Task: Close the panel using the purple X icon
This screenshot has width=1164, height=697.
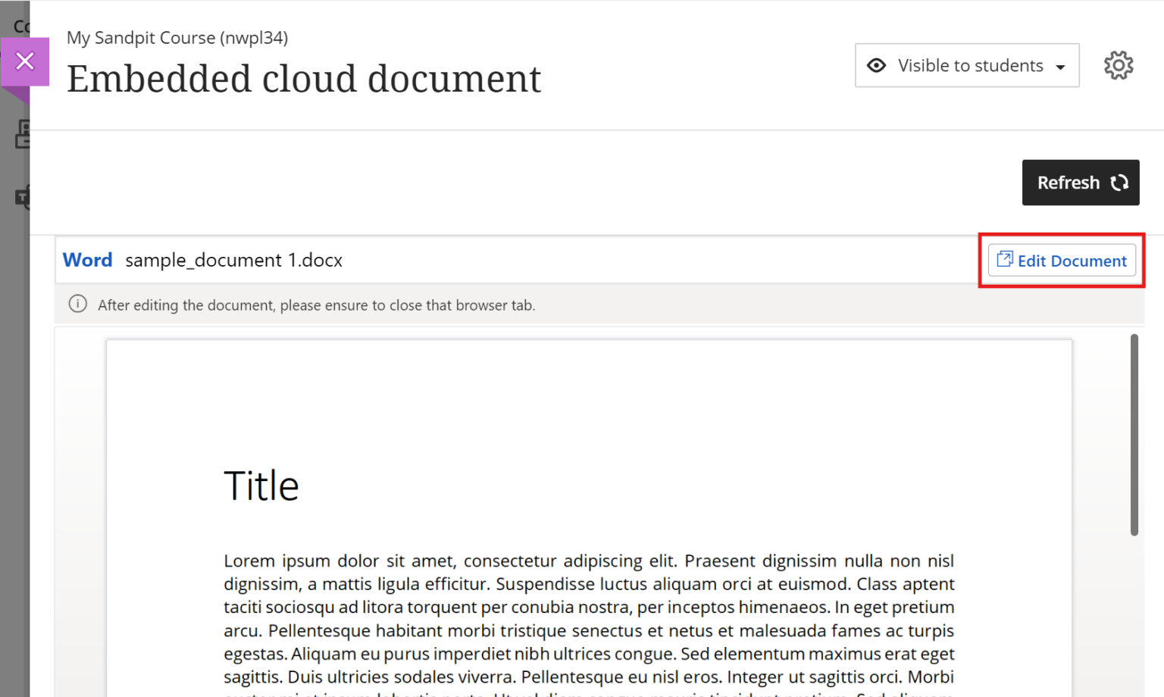Action: click(25, 61)
